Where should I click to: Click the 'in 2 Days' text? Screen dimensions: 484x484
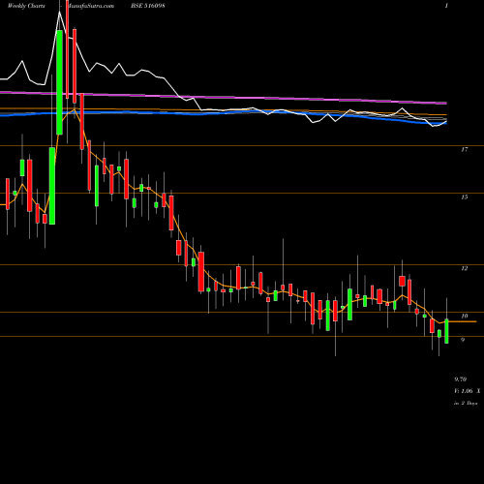pos(466,403)
